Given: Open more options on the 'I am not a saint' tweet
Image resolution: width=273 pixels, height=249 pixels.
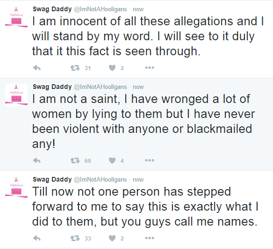Looking at the screenshot, I should pyautogui.click(x=150, y=161).
